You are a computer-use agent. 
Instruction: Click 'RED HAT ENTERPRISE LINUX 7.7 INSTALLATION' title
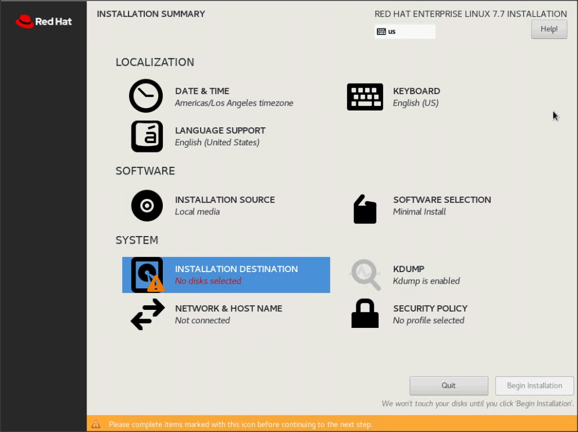(471, 14)
